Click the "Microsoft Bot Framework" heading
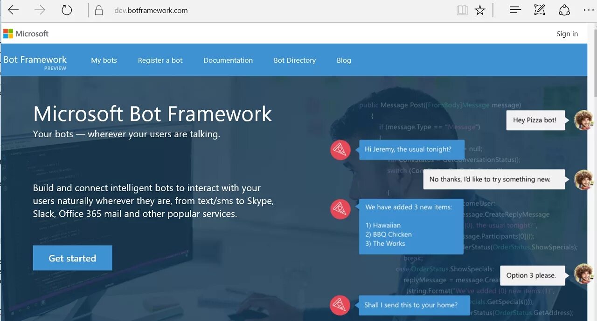The height and width of the screenshot is (321, 597). [153, 114]
